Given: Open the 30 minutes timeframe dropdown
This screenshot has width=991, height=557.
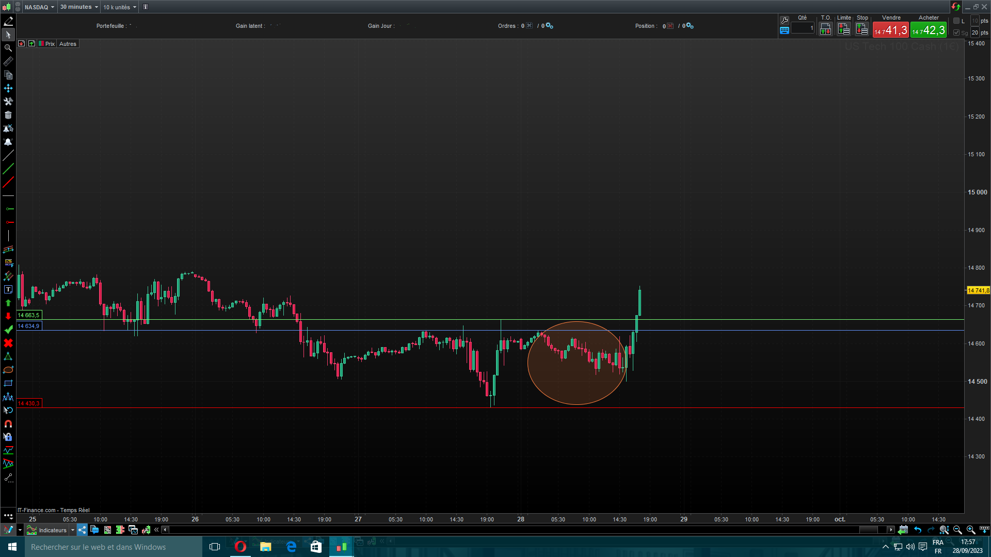Looking at the screenshot, I should point(78,7).
